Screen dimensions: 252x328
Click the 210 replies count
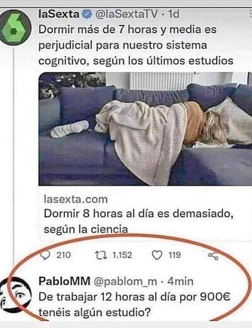pyautogui.click(x=64, y=255)
